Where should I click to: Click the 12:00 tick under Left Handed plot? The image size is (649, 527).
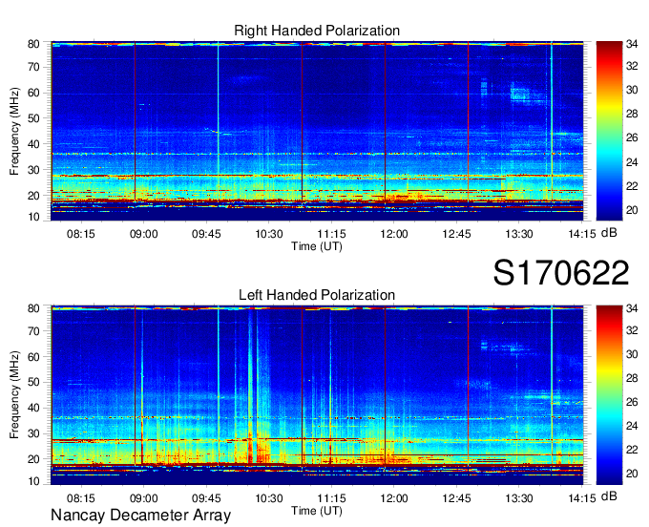point(394,498)
